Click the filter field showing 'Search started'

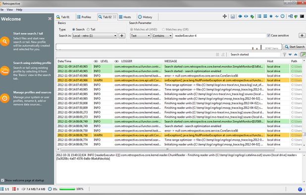click(x=255, y=54)
